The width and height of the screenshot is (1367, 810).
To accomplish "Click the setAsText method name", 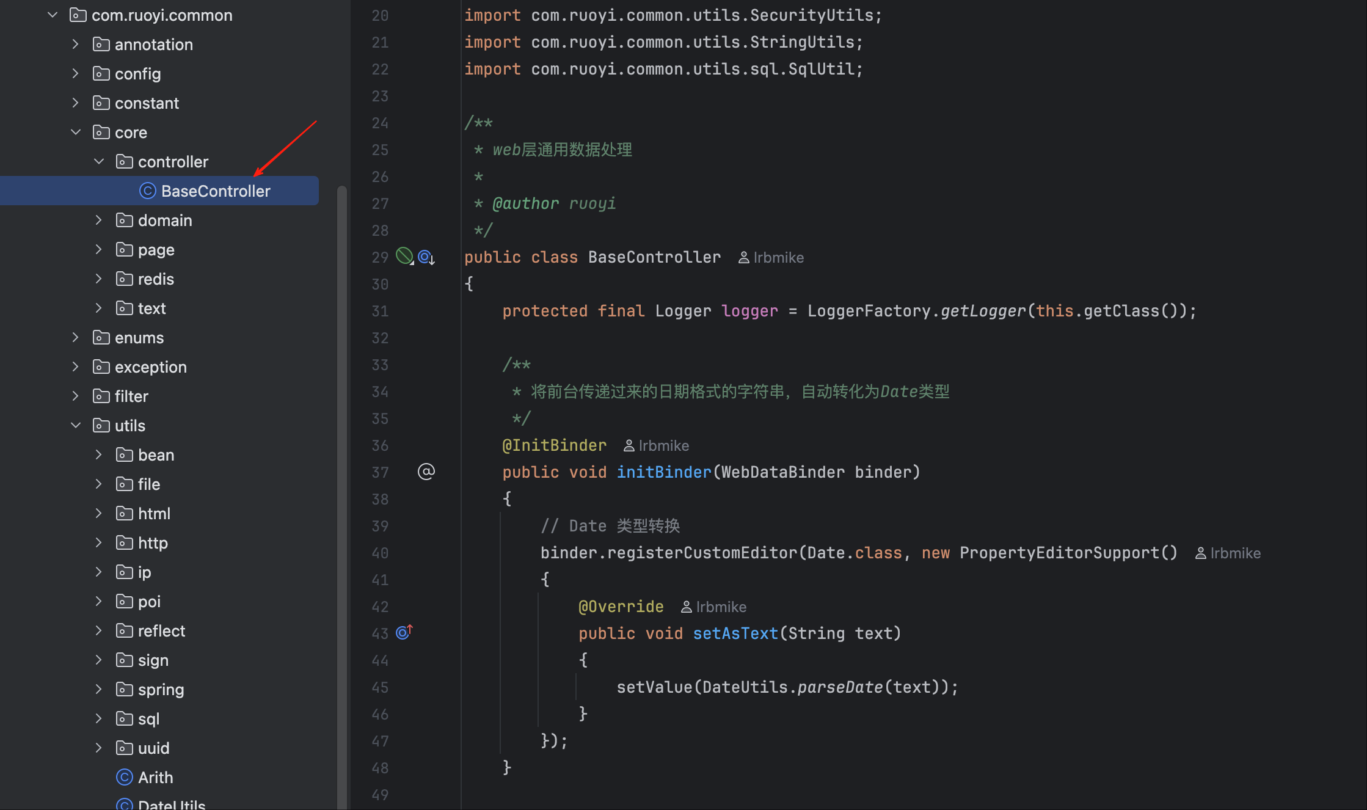I will pos(735,633).
